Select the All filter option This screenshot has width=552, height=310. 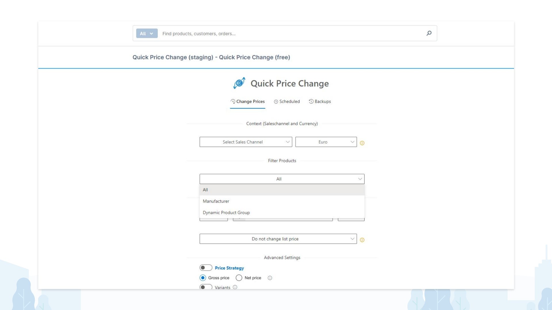(x=282, y=190)
